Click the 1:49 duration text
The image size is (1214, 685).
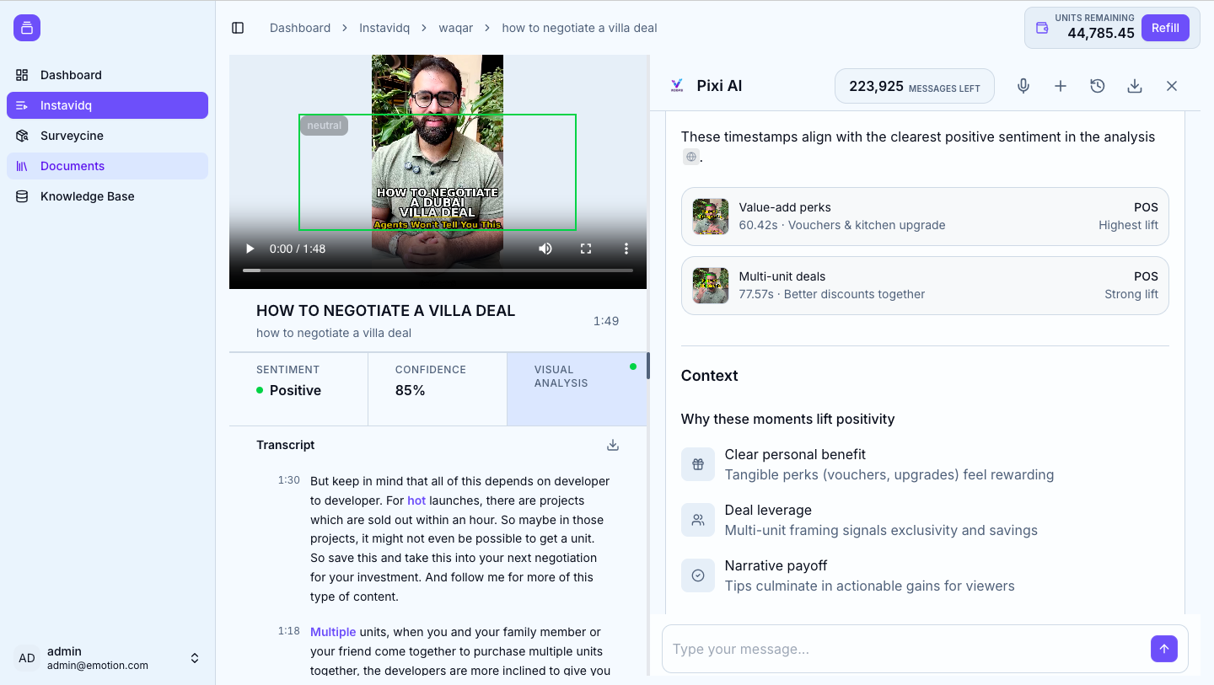tap(606, 321)
